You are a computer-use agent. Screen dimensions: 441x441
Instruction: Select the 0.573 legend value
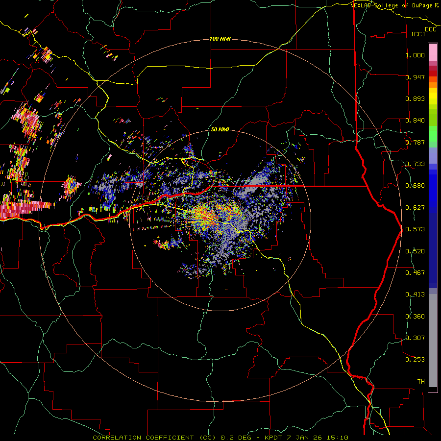point(415,229)
